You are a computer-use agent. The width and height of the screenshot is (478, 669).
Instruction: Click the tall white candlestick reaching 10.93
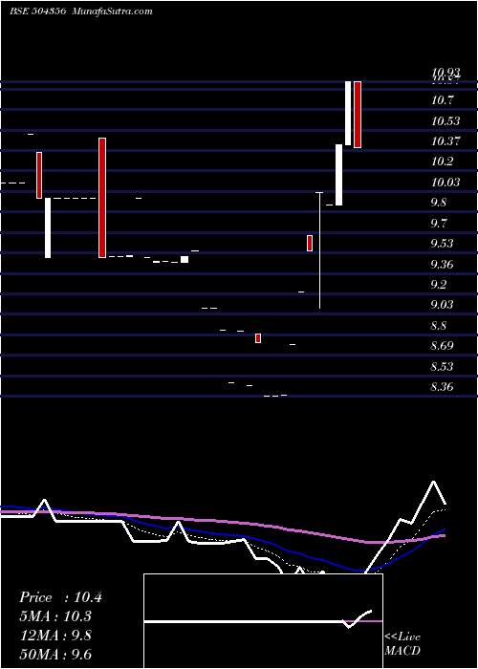pyautogui.click(x=348, y=113)
